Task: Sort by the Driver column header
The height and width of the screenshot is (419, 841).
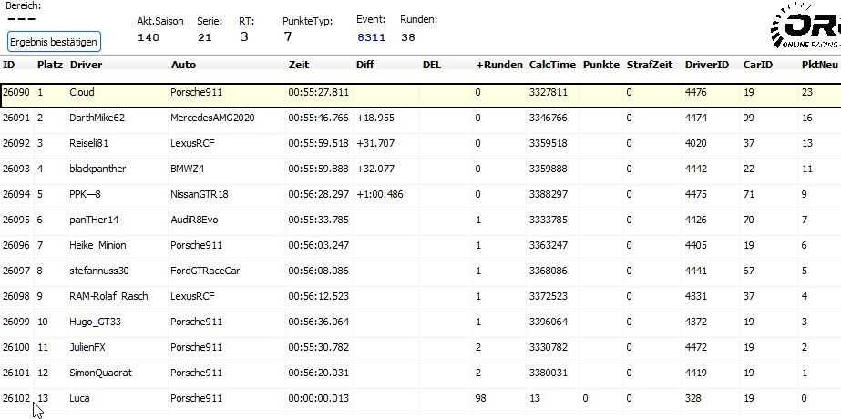Action: pos(86,65)
